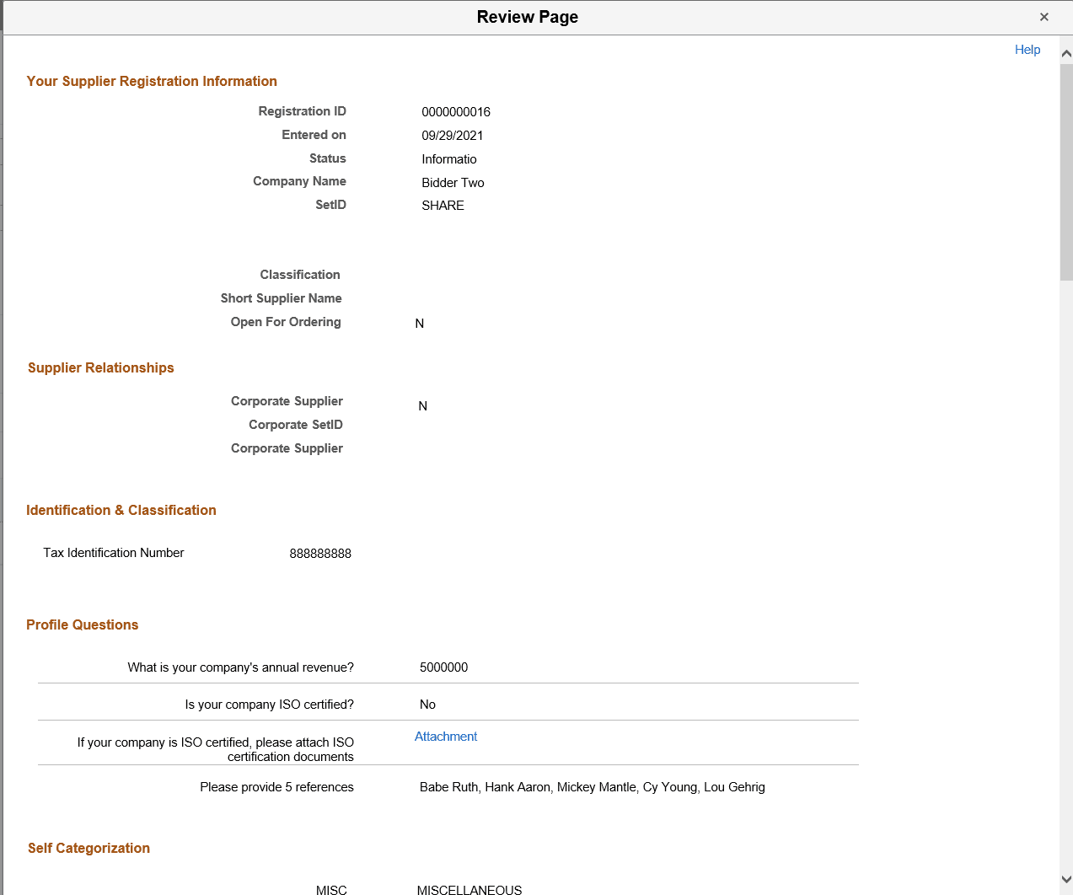Click the Profile Questions section heading

[x=82, y=624]
